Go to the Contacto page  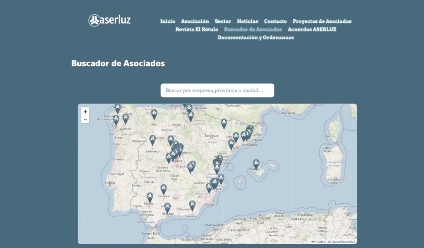click(275, 21)
